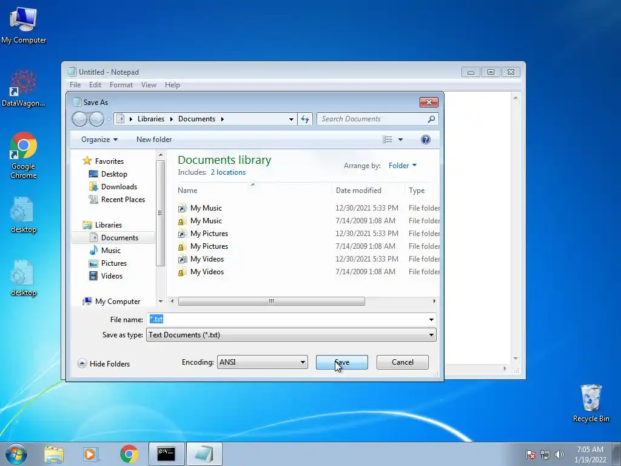This screenshot has height=466, width=621.
Task: Open Notepad View menu
Action: pyautogui.click(x=149, y=85)
